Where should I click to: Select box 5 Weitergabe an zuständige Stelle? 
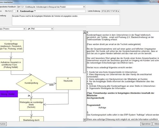(31, 104)
